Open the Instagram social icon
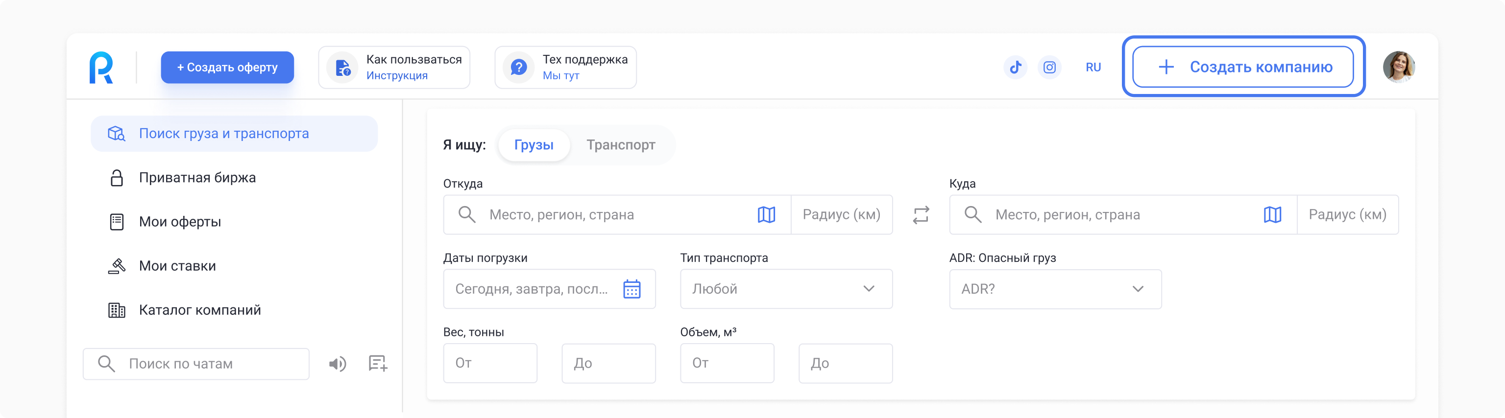Image resolution: width=1505 pixels, height=418 pixels. point(1049,67)
